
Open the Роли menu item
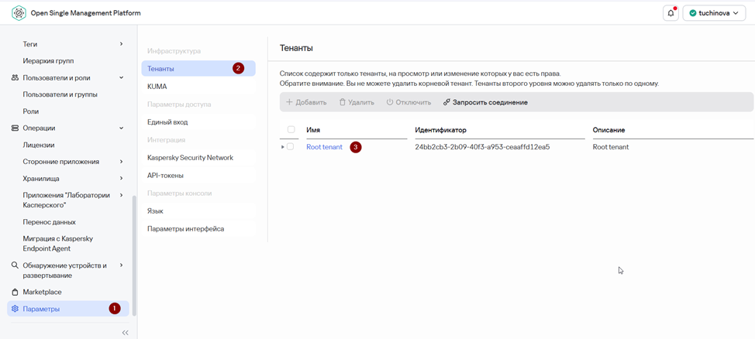coord(31,111)
